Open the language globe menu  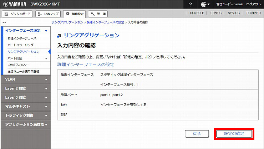coord(205,4)
